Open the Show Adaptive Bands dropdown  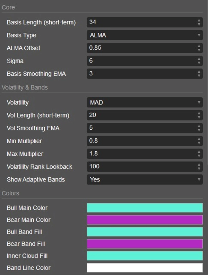click(144, 179)
